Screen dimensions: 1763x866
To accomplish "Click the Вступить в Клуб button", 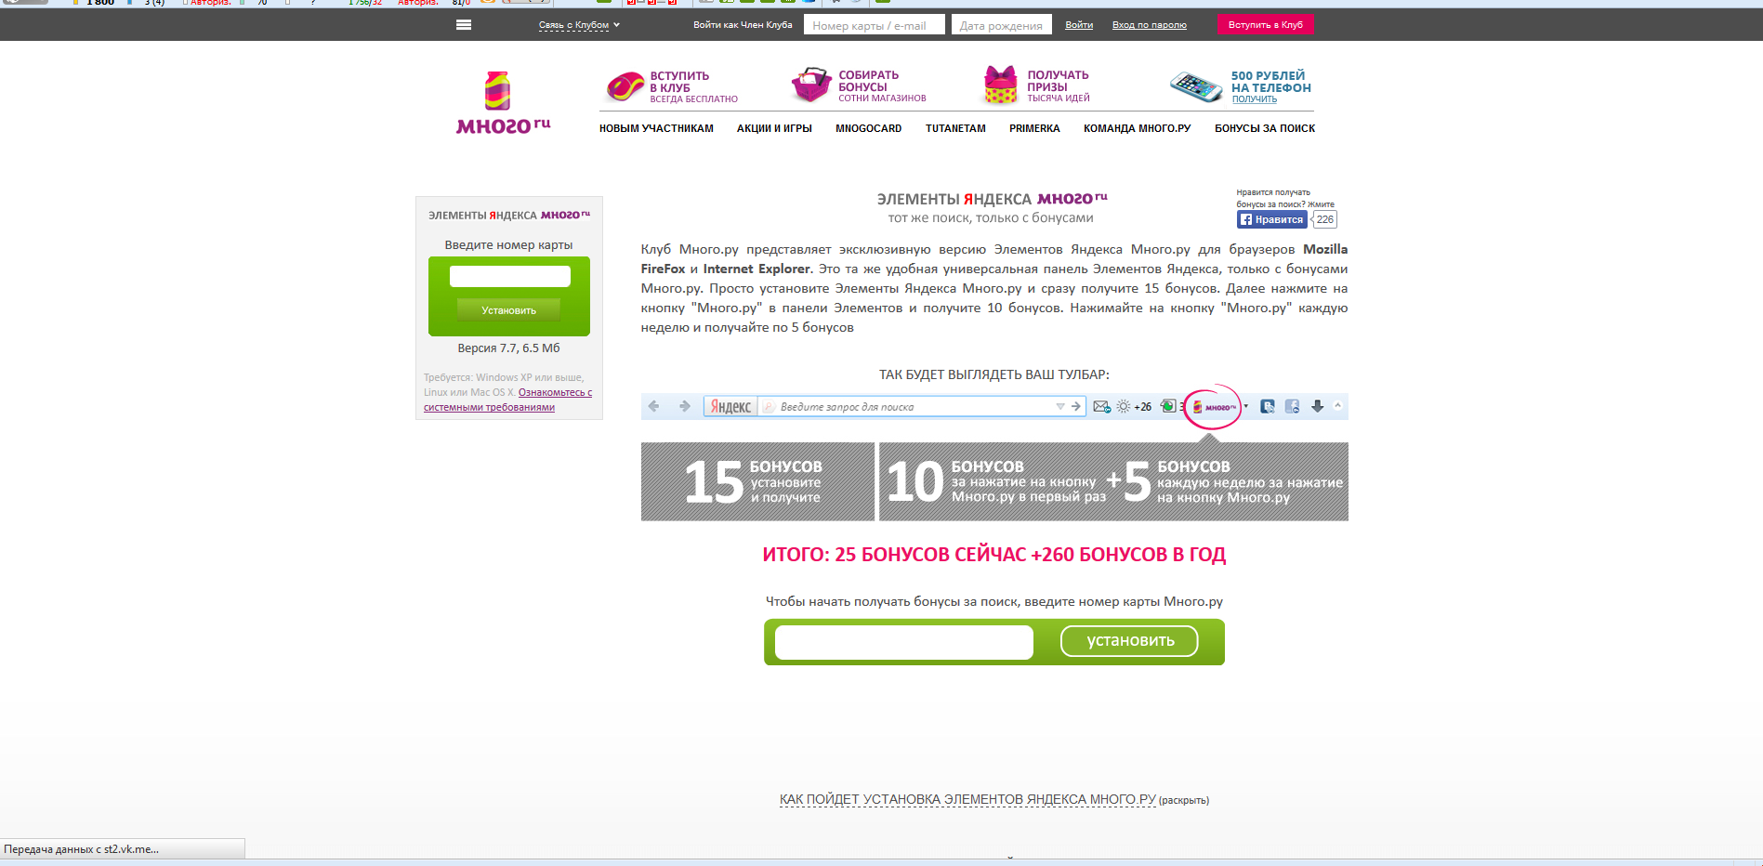I will click(1265, 25).
